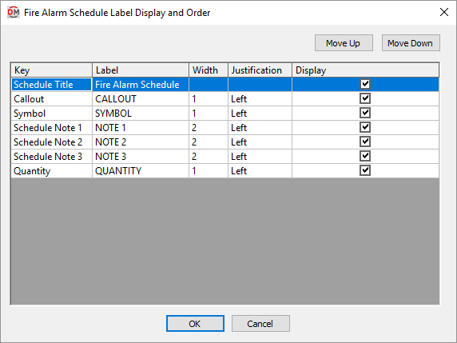
Task: Toggle Display checkbox for Quantity row
Action: (365, 170)
